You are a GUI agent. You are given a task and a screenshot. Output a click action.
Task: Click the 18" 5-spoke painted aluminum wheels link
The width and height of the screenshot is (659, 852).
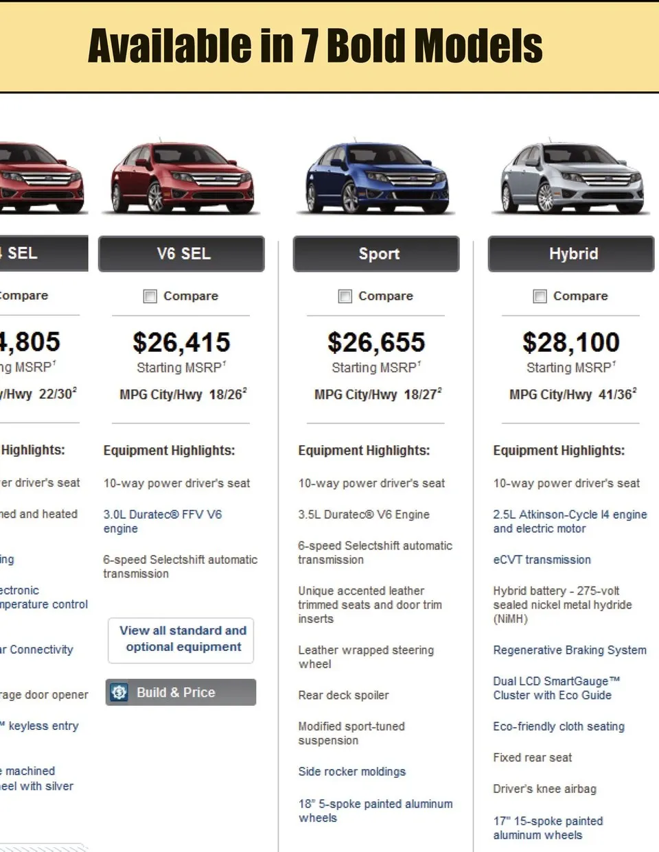point(375,811)
